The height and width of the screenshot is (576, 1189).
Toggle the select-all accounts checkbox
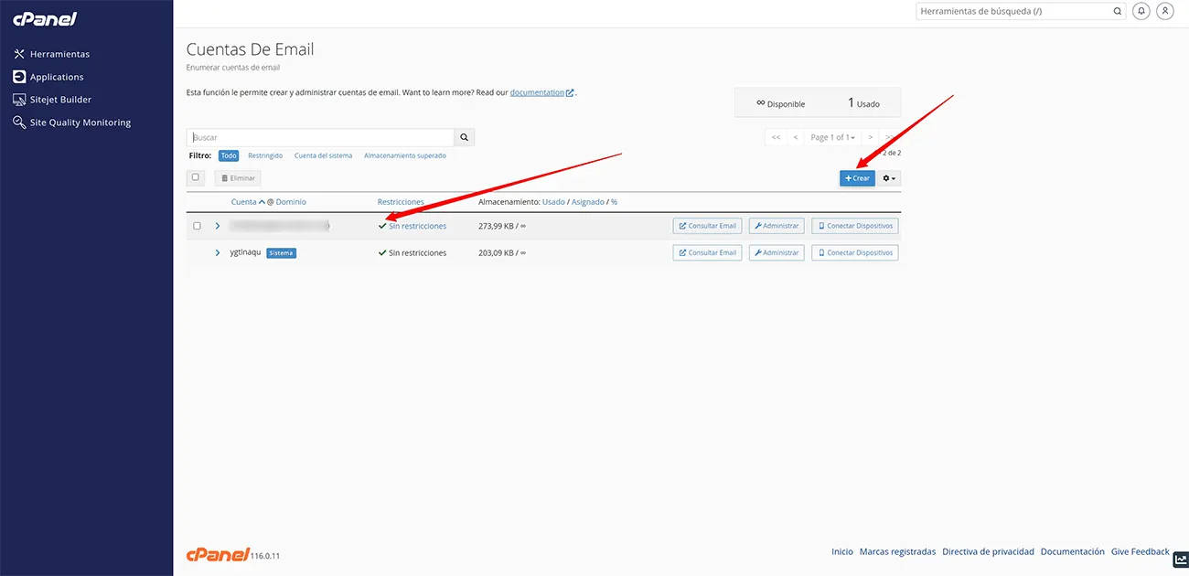tap(196, 177)
